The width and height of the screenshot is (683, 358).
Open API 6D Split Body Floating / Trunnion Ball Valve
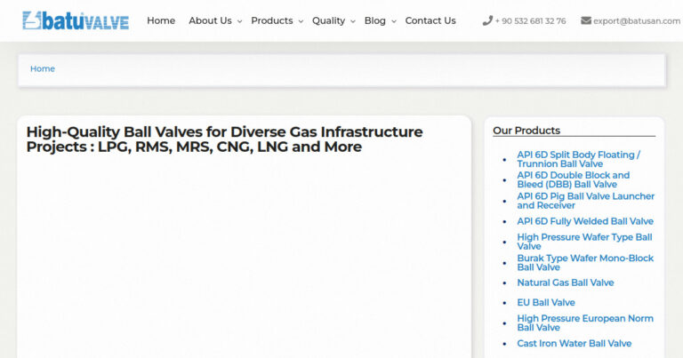pos(578,159)
